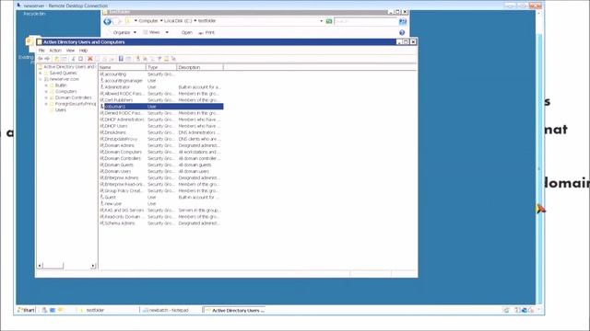Expand the Domain Controllers node
The width and height of the screenshot is (590, 331).
pos(46,97)
